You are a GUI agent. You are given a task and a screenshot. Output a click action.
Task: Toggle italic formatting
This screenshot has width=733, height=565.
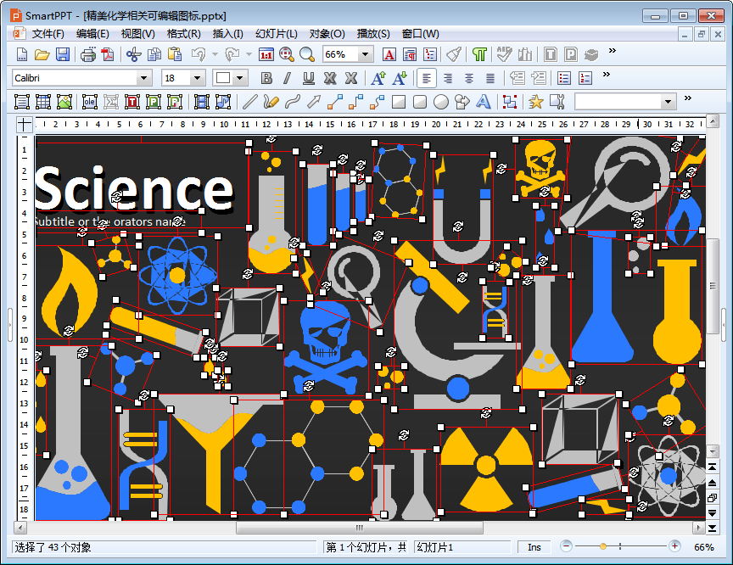coord(287,78)
